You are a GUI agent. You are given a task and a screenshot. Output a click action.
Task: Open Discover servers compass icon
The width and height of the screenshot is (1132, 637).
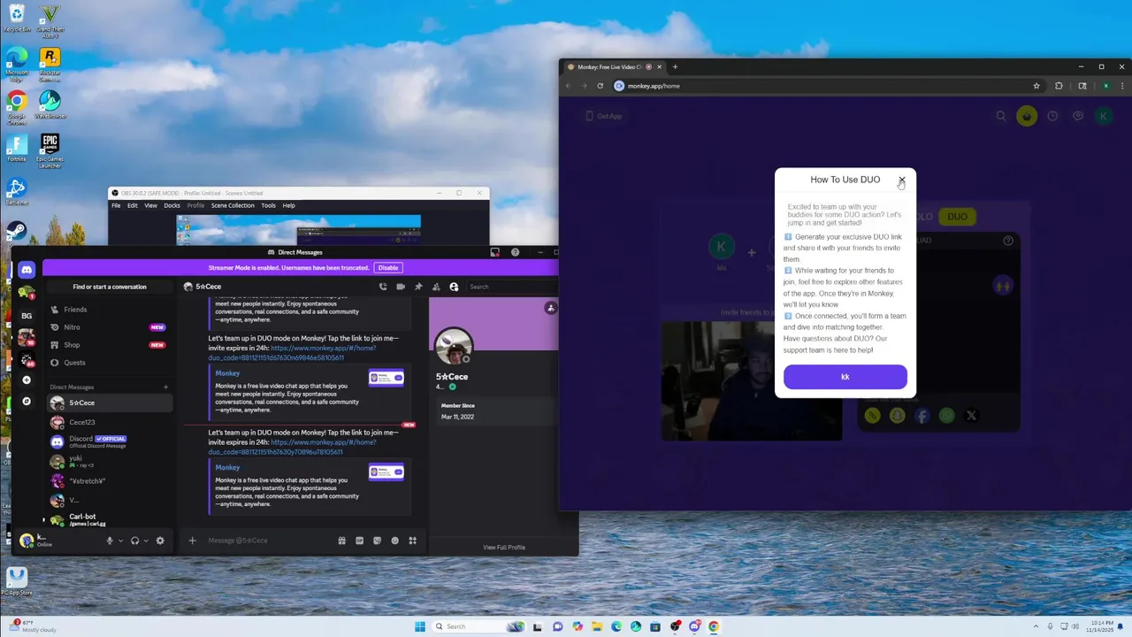pos(27,401)
